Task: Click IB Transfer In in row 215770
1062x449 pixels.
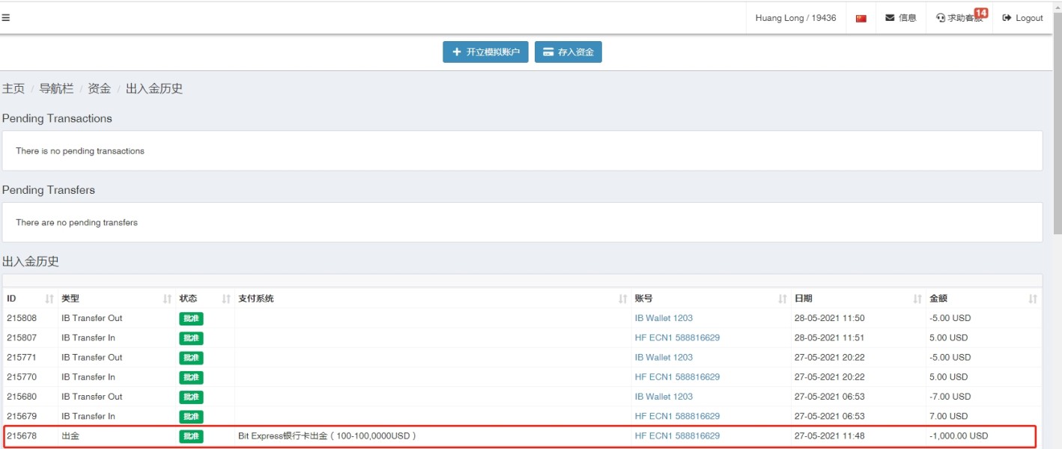Action: tap(88, 377)
